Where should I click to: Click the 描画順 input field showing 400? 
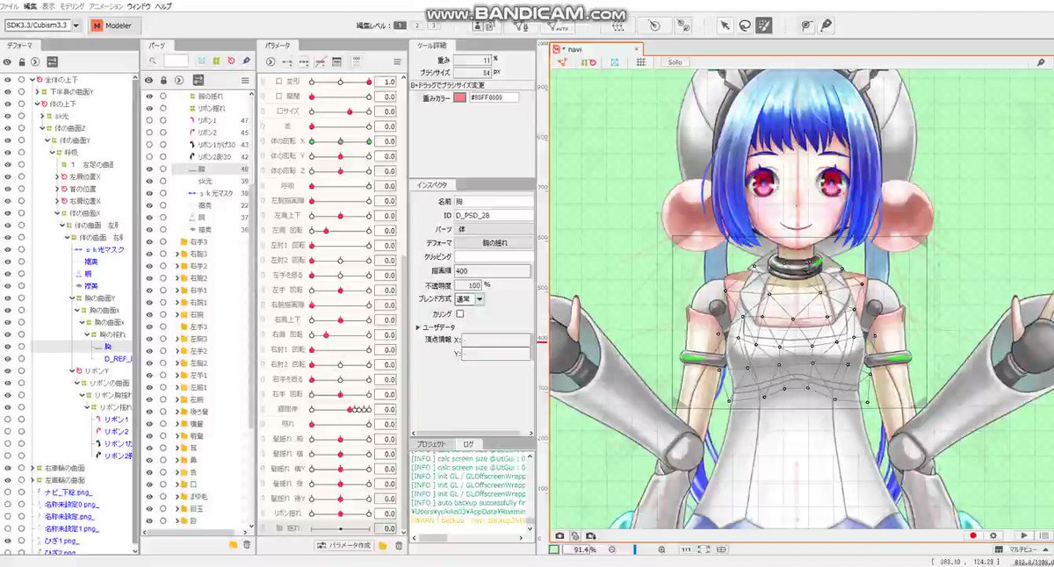(x=492, y=271)
